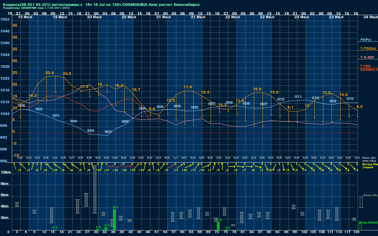Click the 'Ветер(10м) /порыв' legend text
378x236 pixels.
(370, 166)
